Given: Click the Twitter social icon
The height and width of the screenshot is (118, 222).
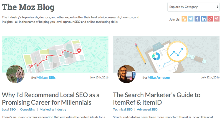Looking at the screenshot, I should pos(191,19).
